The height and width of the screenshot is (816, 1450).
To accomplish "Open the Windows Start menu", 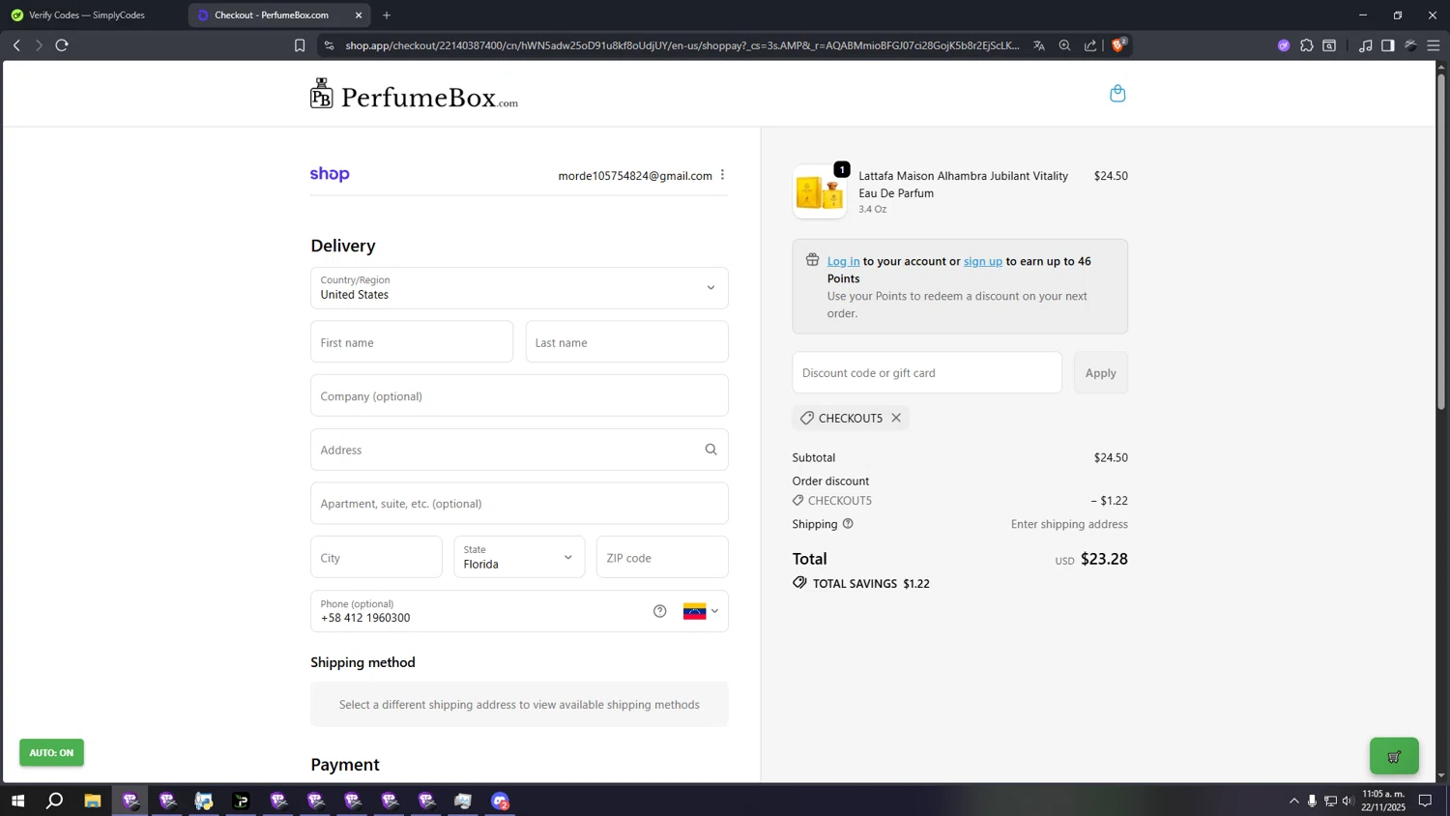I will pyautogui.click(x=16, y=801).
